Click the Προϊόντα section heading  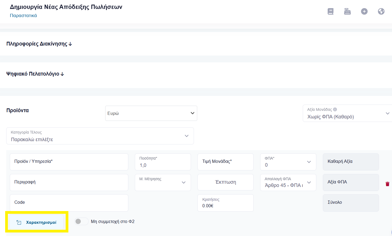[18, 110]
